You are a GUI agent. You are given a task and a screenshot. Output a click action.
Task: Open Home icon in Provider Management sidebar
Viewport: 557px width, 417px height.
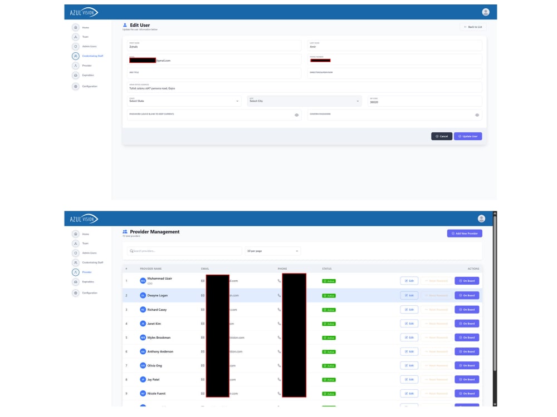[x=75, y=234]
